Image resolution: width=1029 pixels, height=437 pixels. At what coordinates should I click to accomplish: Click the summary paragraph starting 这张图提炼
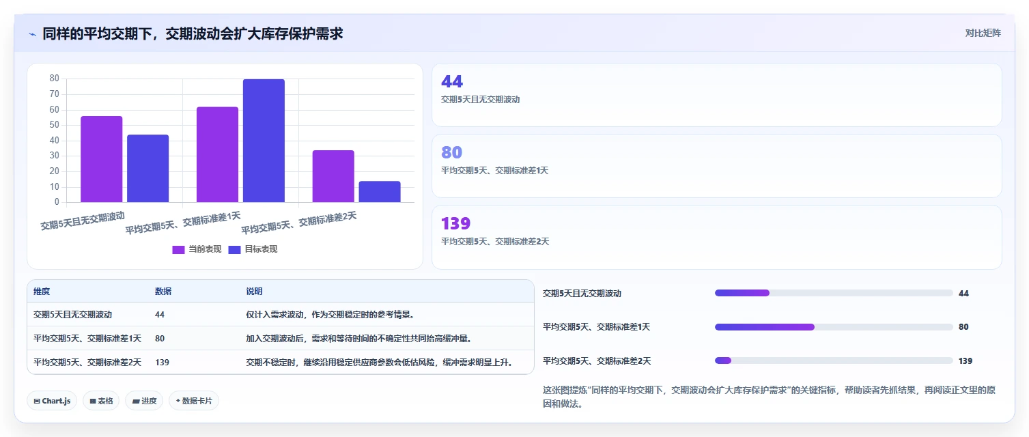[768, 397]
